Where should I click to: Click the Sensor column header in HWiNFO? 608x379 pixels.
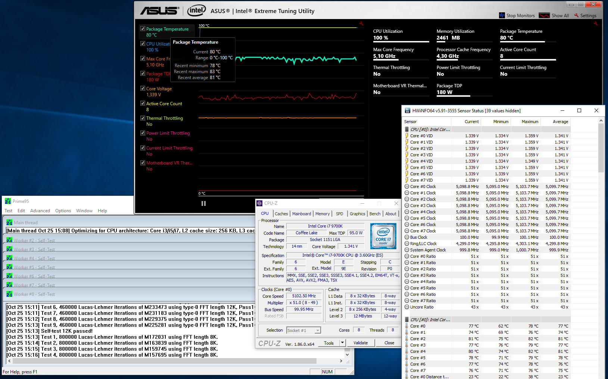click(x=427, y=122)
